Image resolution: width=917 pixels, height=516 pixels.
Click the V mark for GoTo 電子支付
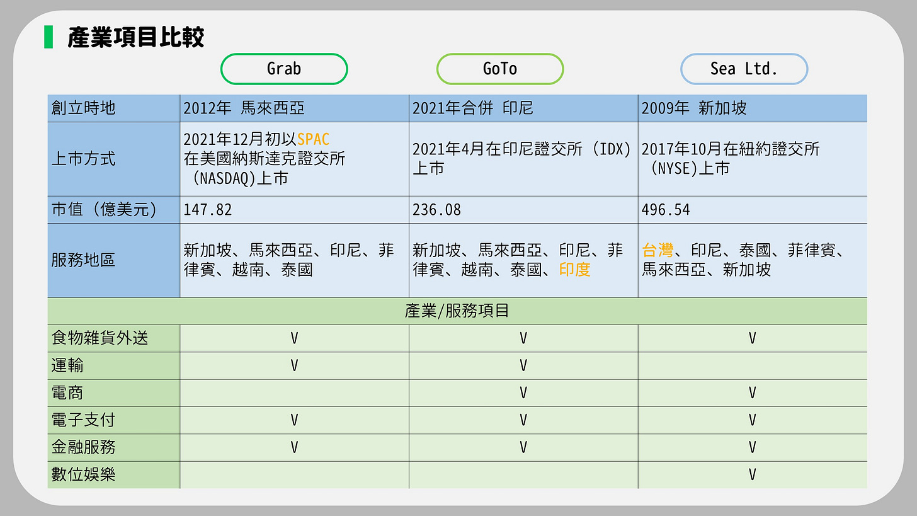click(x=523, y=420)
